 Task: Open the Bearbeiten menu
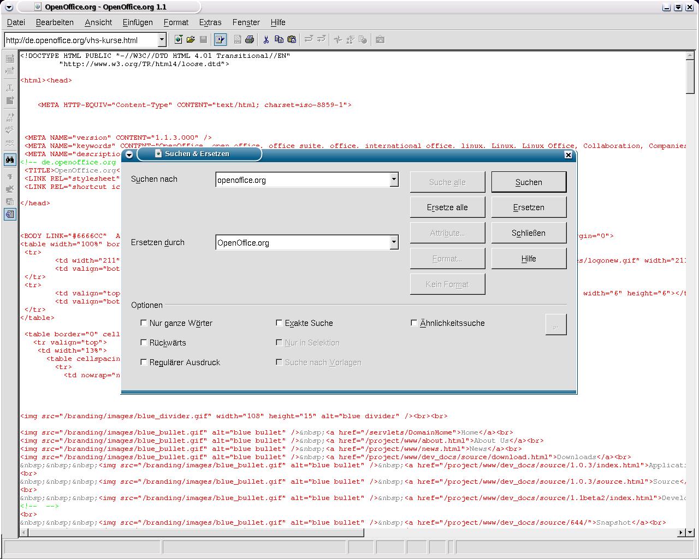[x=55, y=22]
